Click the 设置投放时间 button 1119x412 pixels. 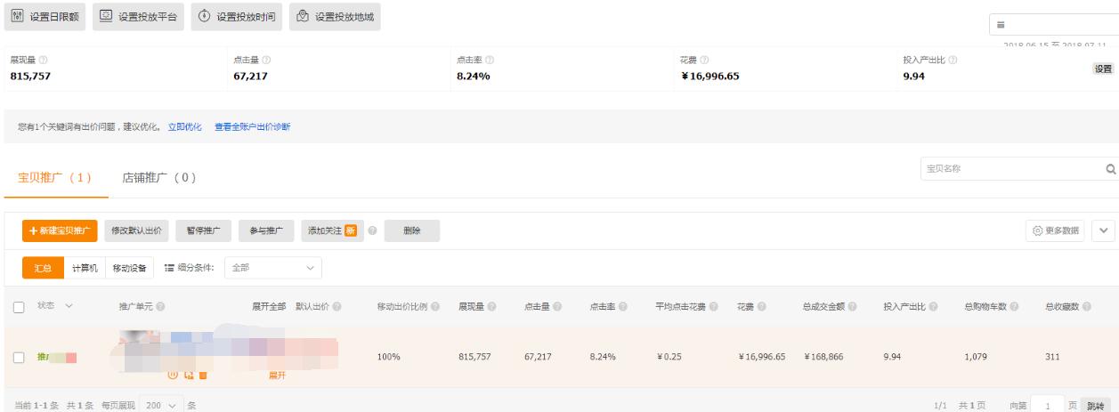point(236,17)
